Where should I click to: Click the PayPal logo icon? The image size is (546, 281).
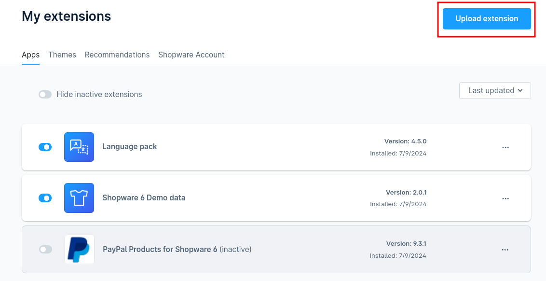80,249
